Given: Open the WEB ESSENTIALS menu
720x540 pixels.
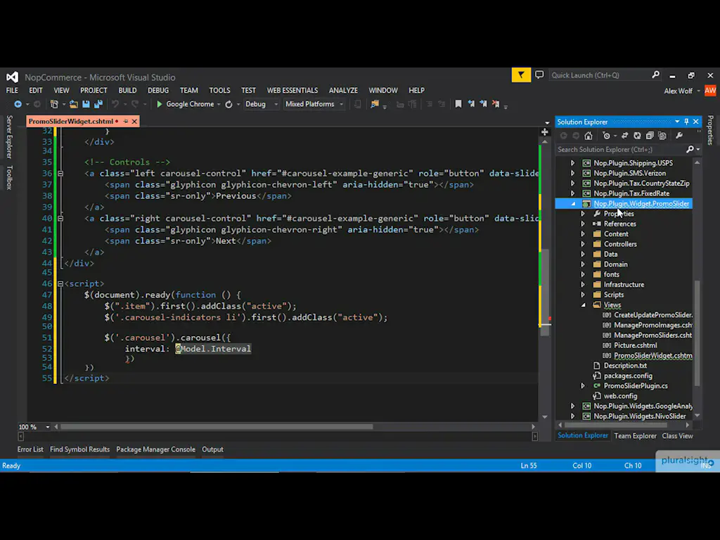Looking at the screenshot, I should pos(292,91).
